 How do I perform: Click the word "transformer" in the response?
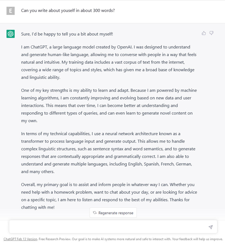click(x=33, y=141)
